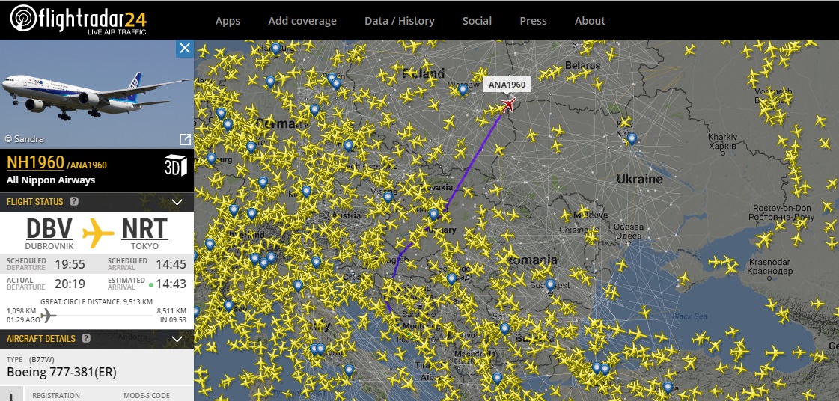
Task: Click the airport pin at Warsaw
Action: click(x=463, y=89)
